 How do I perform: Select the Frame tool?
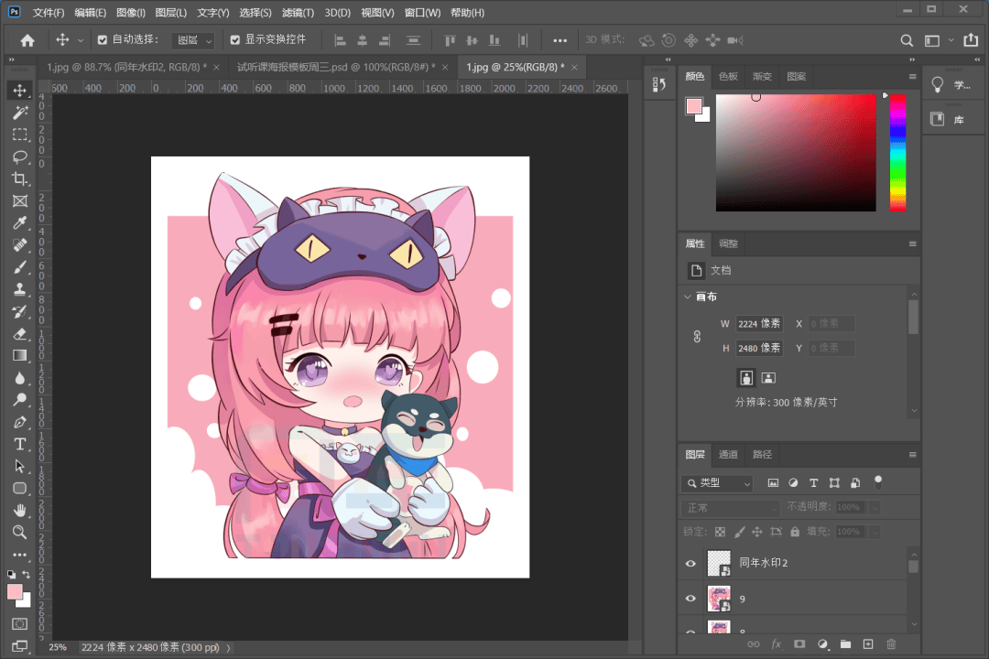[19, 201]
